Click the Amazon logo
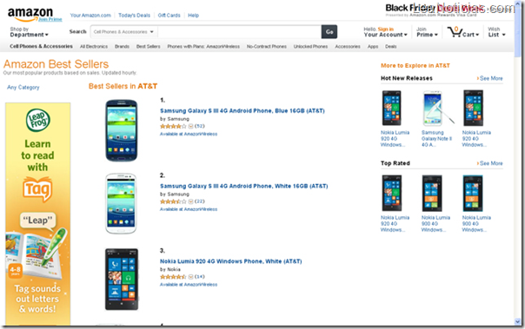 pos(30,13)
